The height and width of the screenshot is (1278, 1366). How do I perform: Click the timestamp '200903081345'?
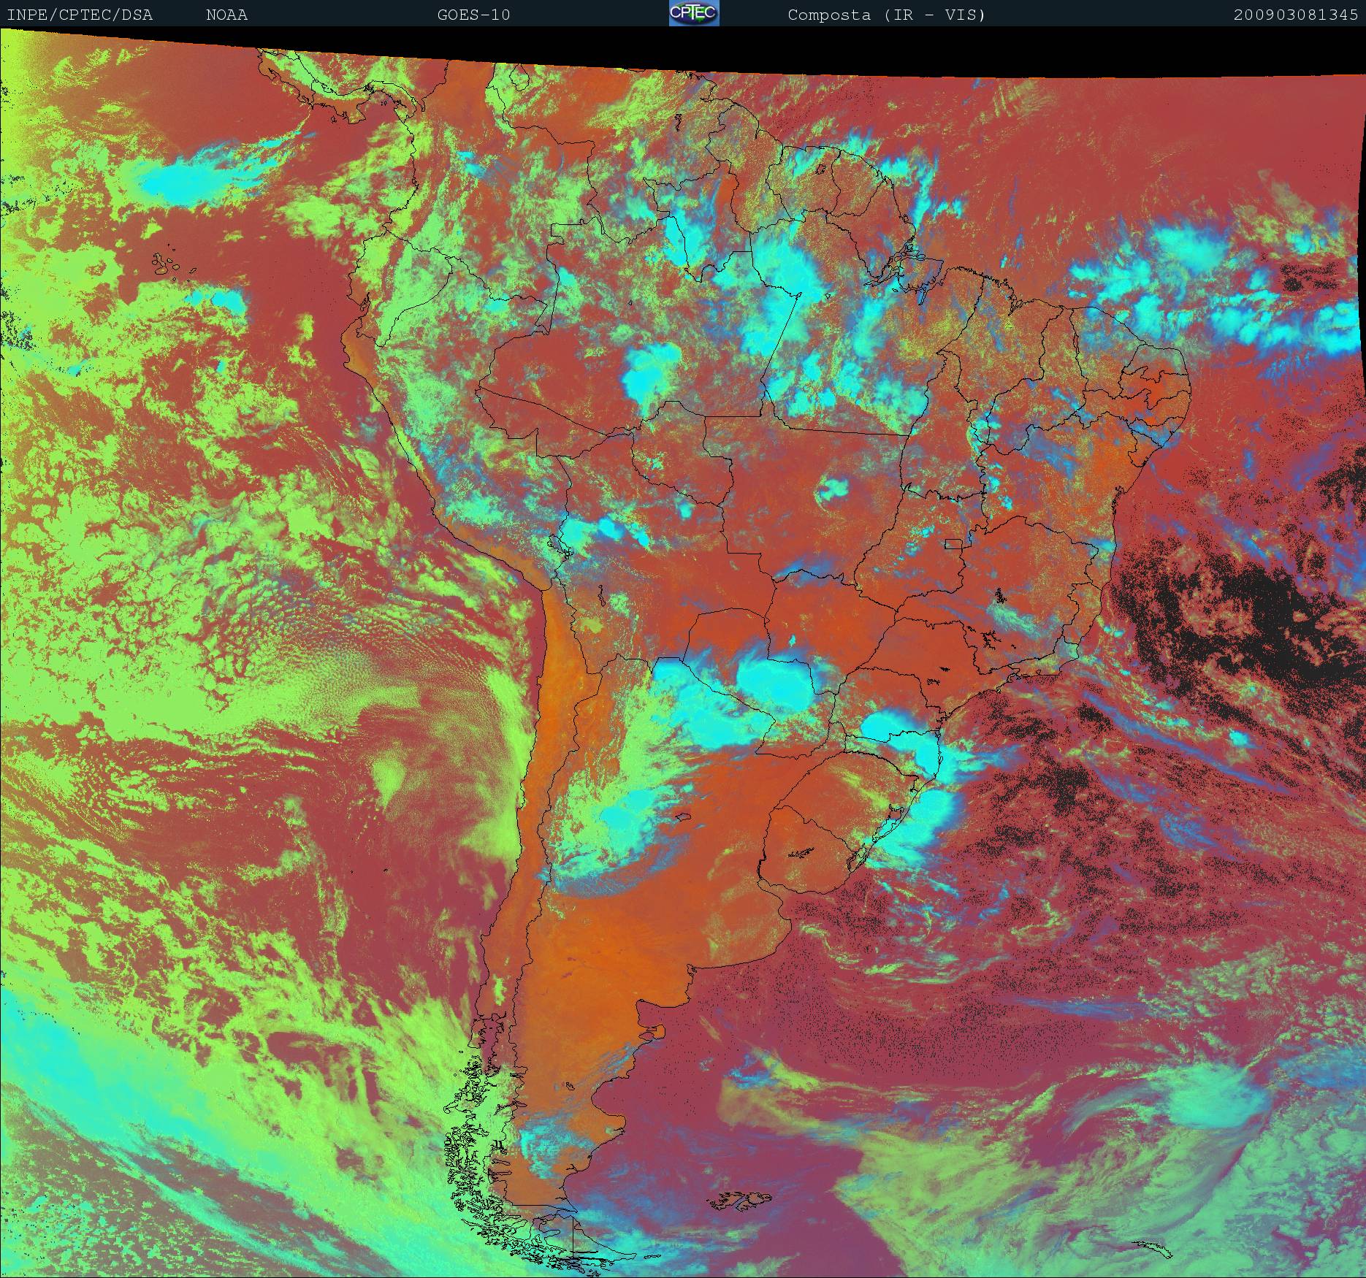[1296, 15]
